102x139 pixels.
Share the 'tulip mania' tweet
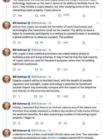point(84,123)
